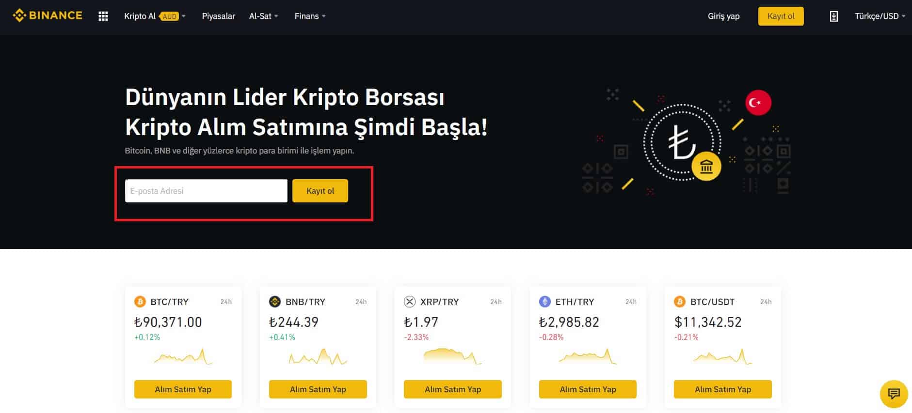The height and width of the screenshot is (413, 912).
Task: Click the BNB coin icon
Action: (x=274, y=302)
